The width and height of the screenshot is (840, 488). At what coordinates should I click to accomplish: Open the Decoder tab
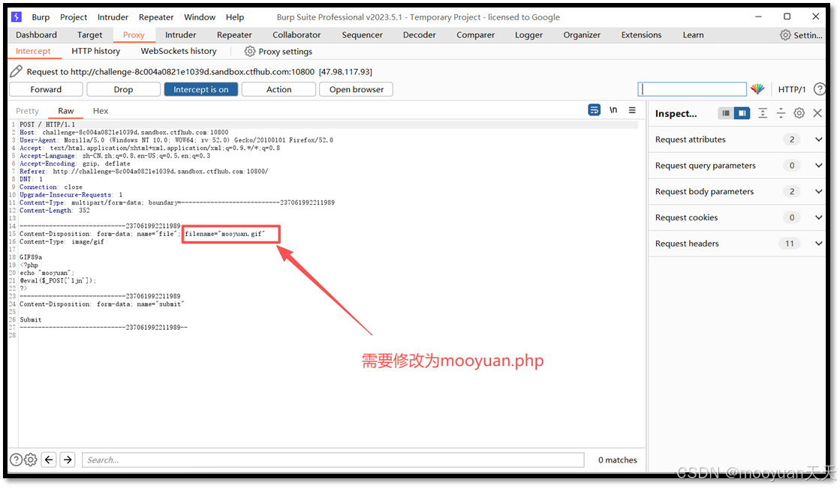coord(419,34)
